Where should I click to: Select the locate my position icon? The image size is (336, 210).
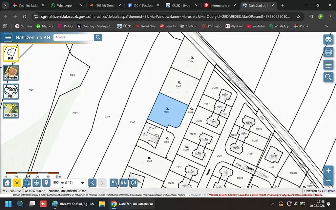click(36, 183)
